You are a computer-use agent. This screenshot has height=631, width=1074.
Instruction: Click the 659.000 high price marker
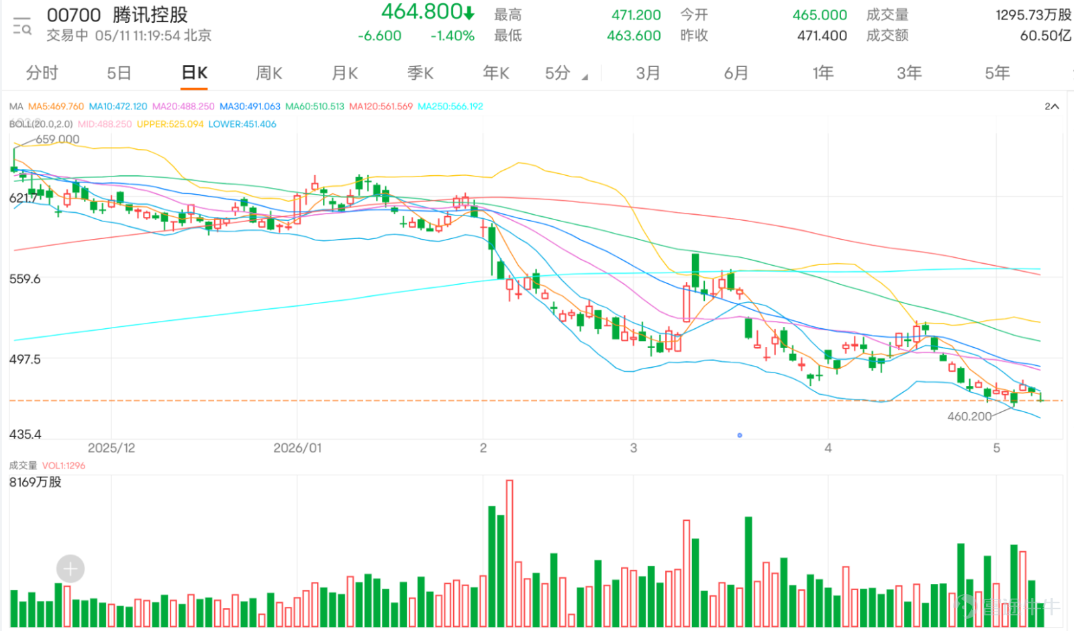[58, 139]
